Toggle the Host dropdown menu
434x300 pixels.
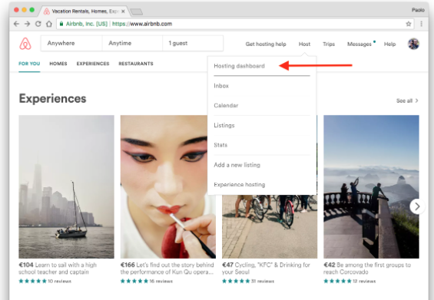304,44
